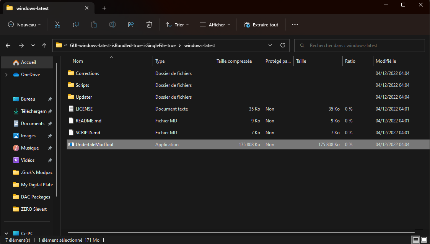Sort by the Type column header
The image size is (430, 244).
(183, 61)
